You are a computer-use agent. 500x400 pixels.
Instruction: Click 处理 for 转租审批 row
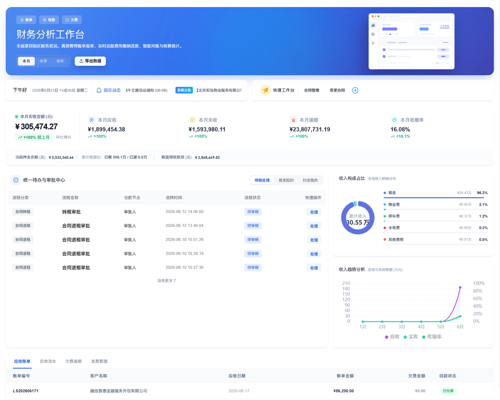[314, 212]
